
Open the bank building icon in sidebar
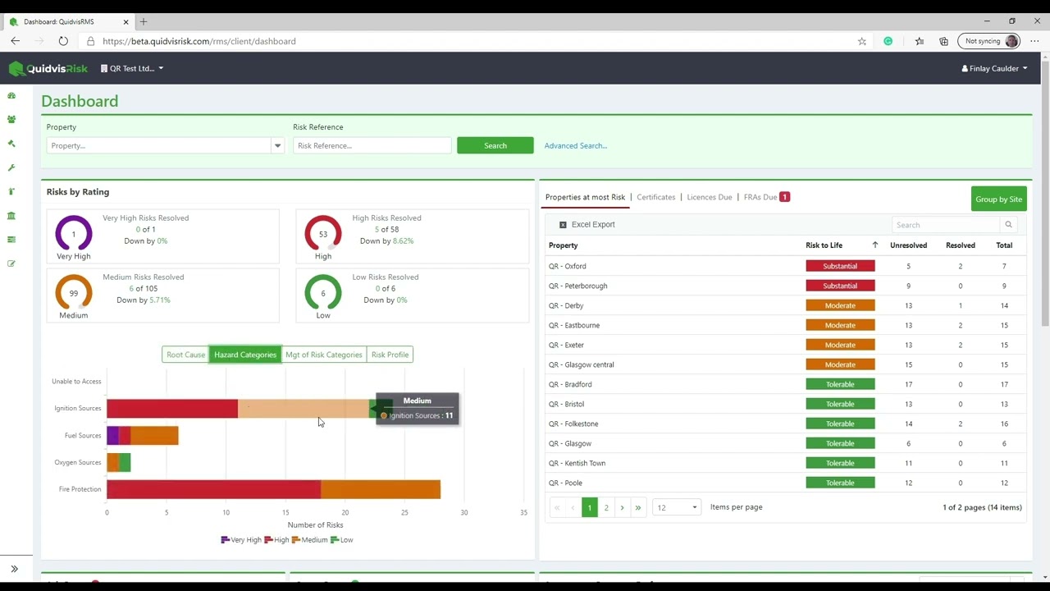[11, 216]
